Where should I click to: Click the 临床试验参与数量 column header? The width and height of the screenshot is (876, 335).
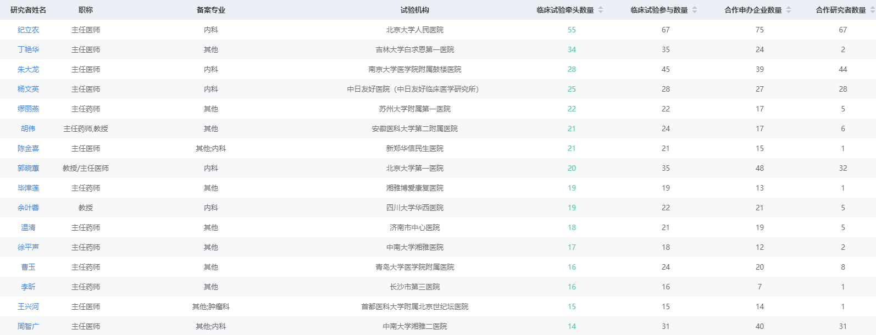[x=659, y=10]
